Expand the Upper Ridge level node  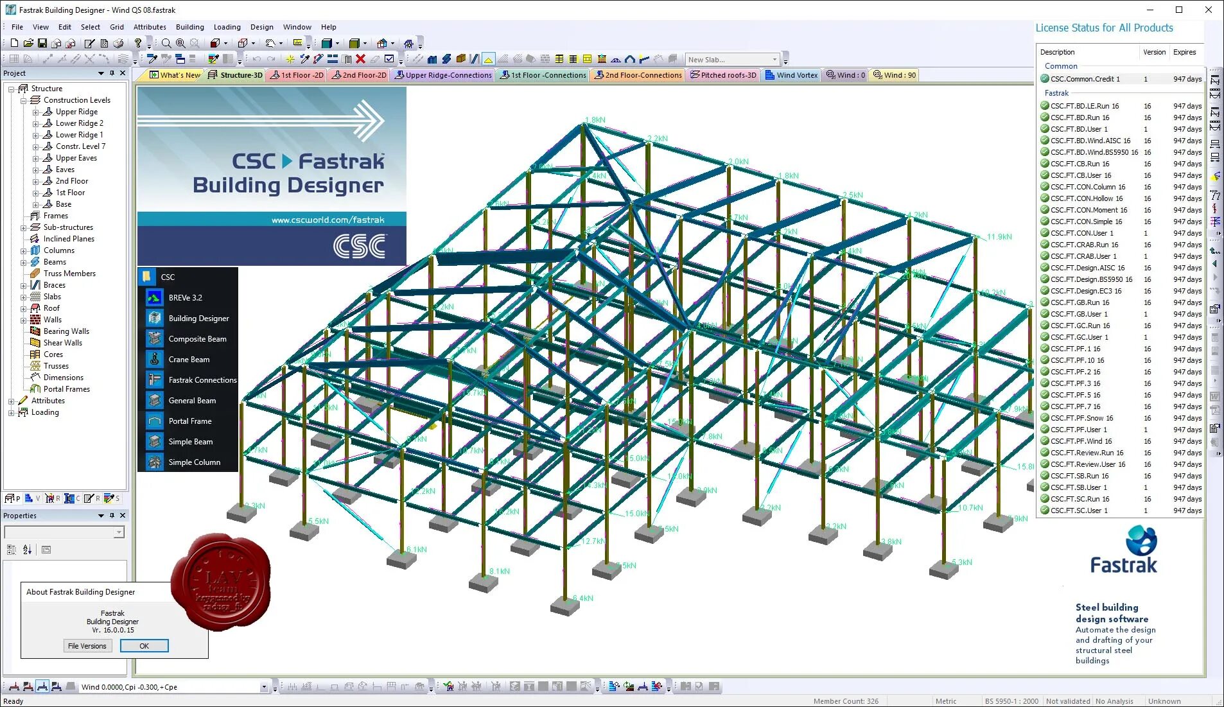36,112
